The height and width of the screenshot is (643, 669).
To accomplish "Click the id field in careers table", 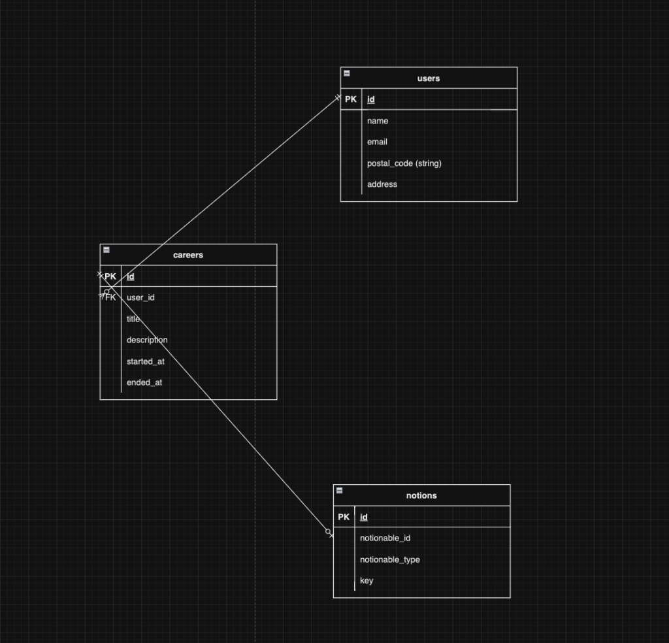I will pyautogui.click(x=199, y=276).
